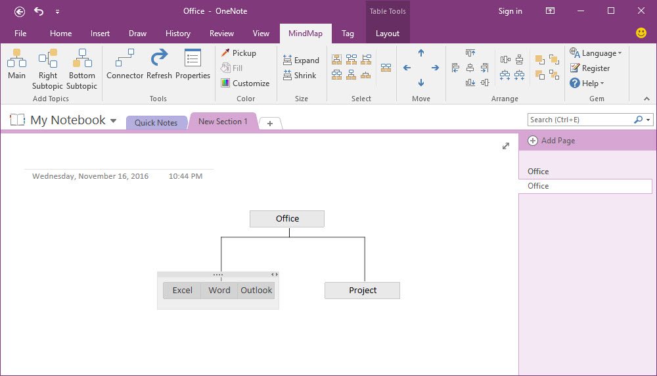Viewport: 657px width, 376px height.
Task: Increase horizontal spacing between subtopics
Action: pos(505,76)
